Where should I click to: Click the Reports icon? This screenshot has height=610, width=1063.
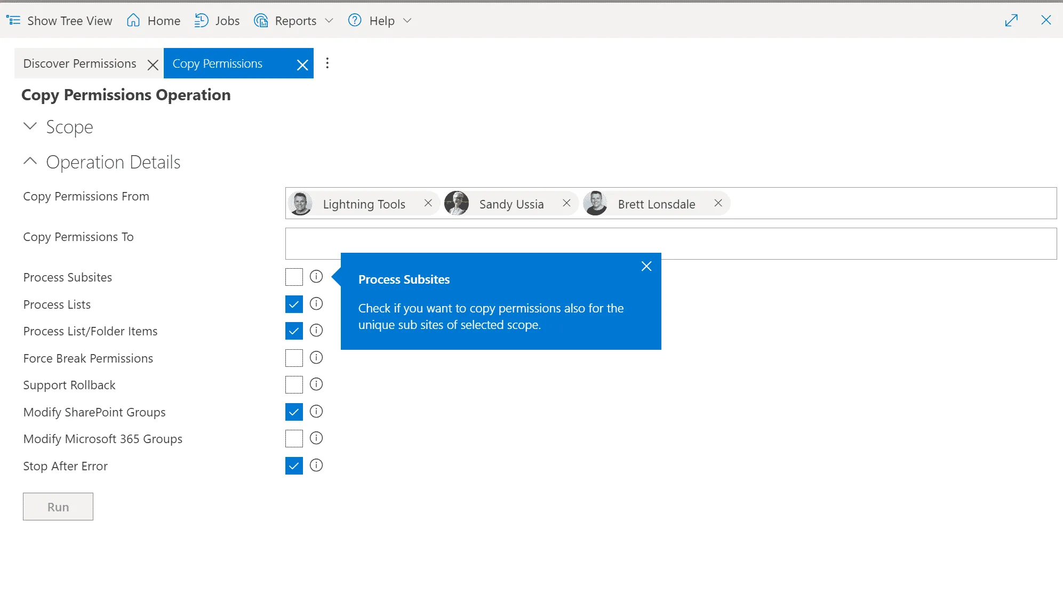click(261, 20)
